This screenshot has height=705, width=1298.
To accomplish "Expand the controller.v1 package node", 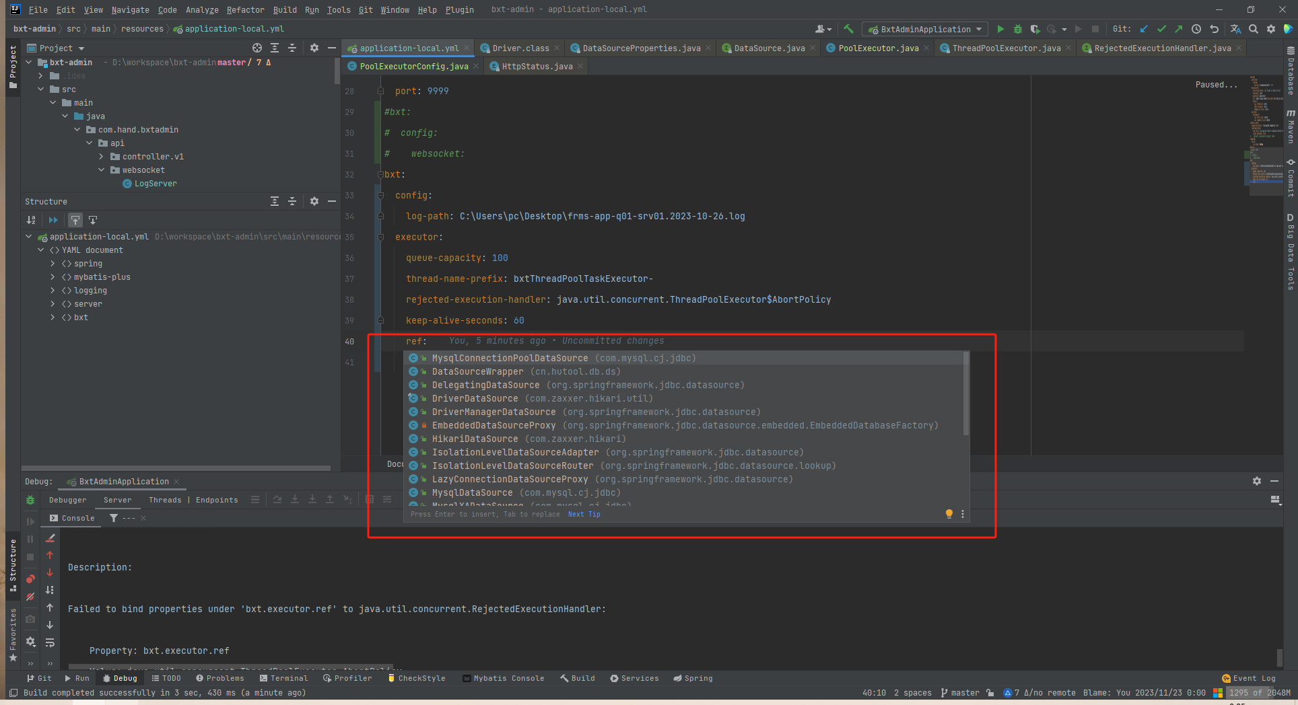I will [102, 157].
